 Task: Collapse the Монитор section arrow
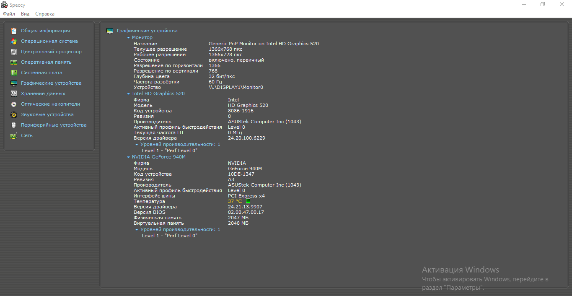(129, 38)
